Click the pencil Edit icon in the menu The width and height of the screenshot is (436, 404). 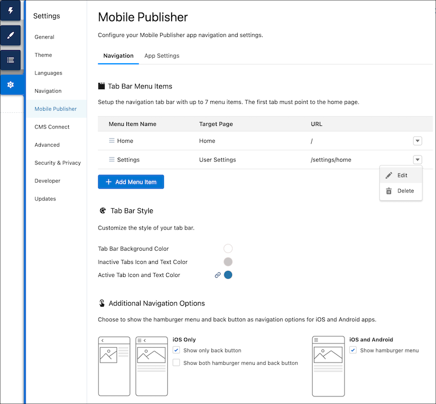tap(389, 175)
